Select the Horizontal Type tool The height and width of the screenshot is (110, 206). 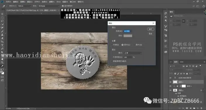[2, 45]
